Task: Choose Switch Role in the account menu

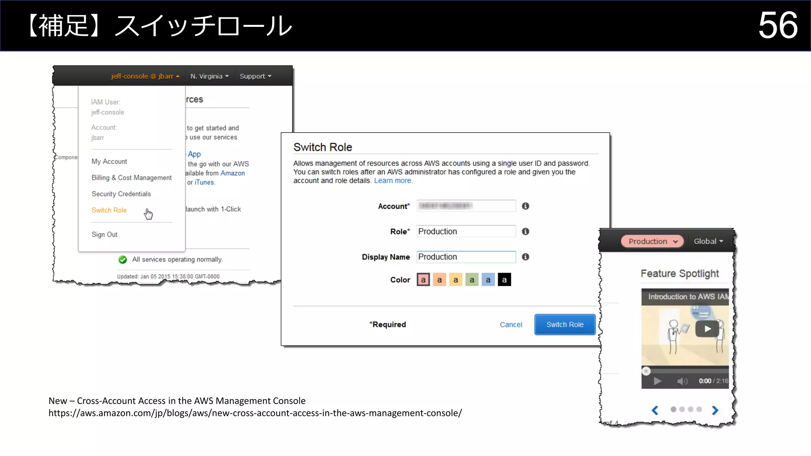Action: tap(109, 210)
